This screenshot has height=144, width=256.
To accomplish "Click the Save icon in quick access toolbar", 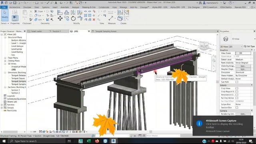I will click(15, 3).
